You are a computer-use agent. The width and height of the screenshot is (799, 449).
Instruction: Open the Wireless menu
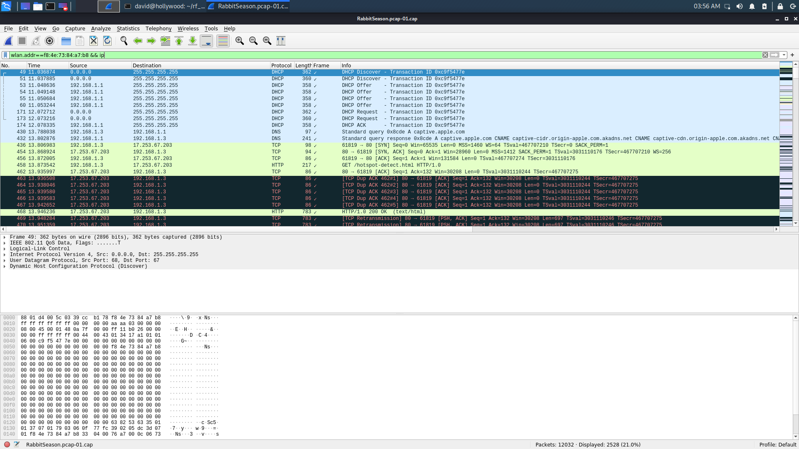coord(188,29)
